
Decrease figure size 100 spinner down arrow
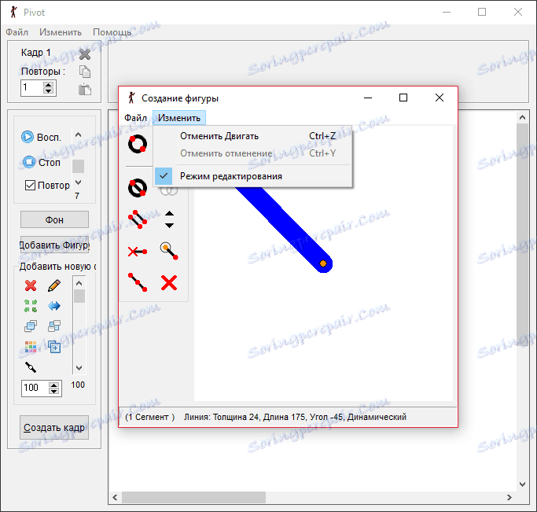53,392
